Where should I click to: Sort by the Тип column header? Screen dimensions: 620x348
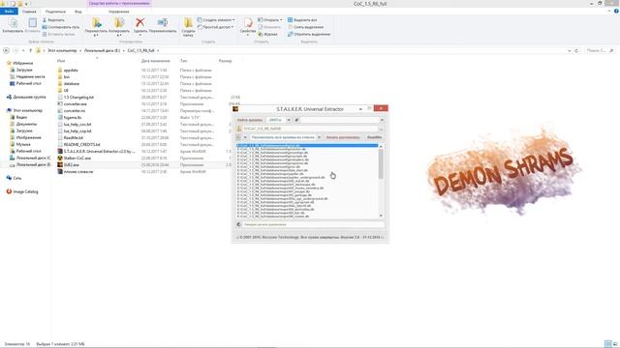(184, 61)
